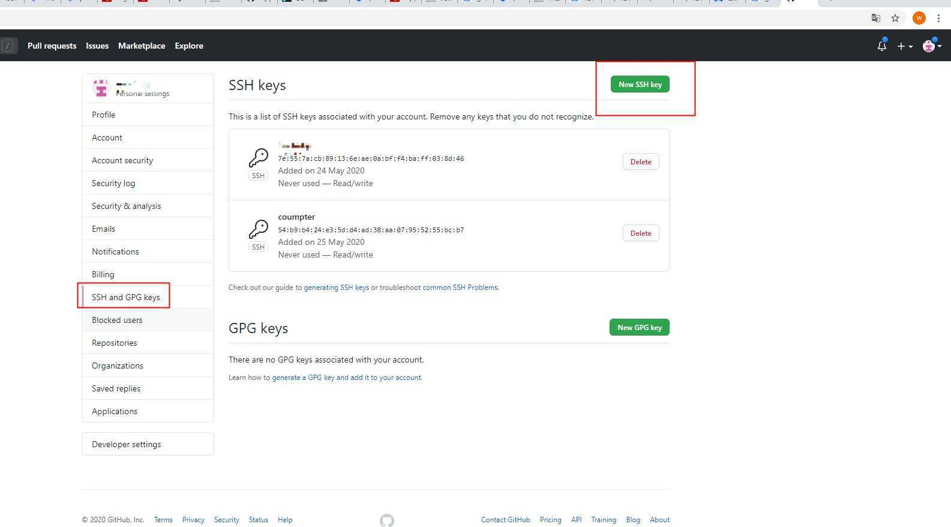Viewport: 951px width, 527px height.
Task: Click the SSH keys heading
Action: [257, 85]
